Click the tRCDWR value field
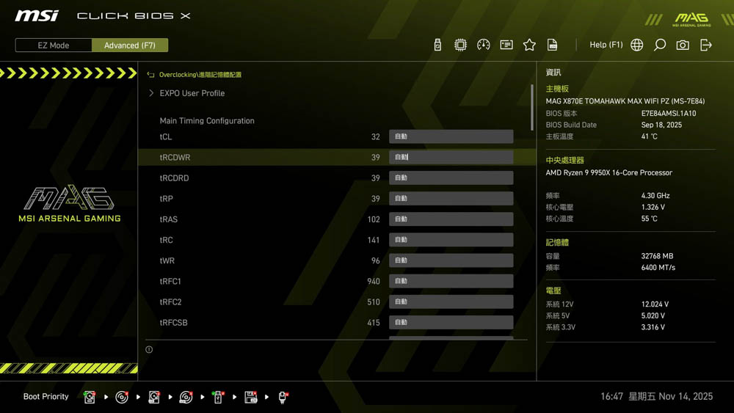The width and height of the screenshot is (734, 413). point(451,158)
